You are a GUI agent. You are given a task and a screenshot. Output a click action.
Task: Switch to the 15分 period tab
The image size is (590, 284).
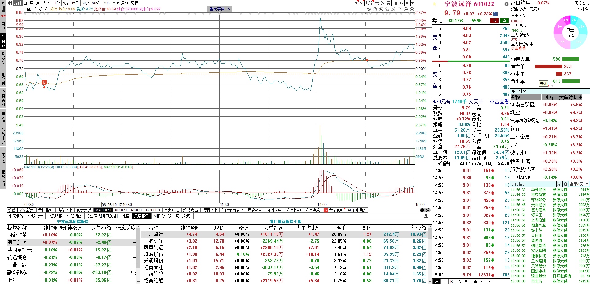(x=75, y=3)
